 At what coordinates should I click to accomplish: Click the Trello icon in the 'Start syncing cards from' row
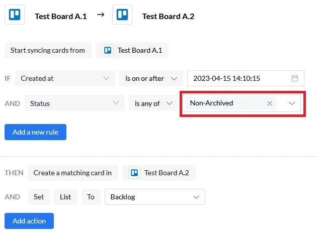pyautogui.click(x=108, y=50)
